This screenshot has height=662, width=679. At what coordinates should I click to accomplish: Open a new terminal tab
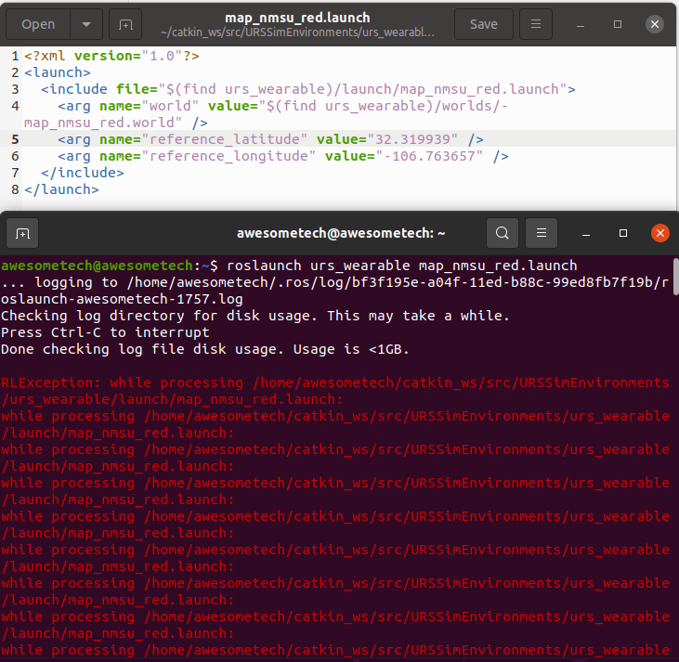click(23, 233)
